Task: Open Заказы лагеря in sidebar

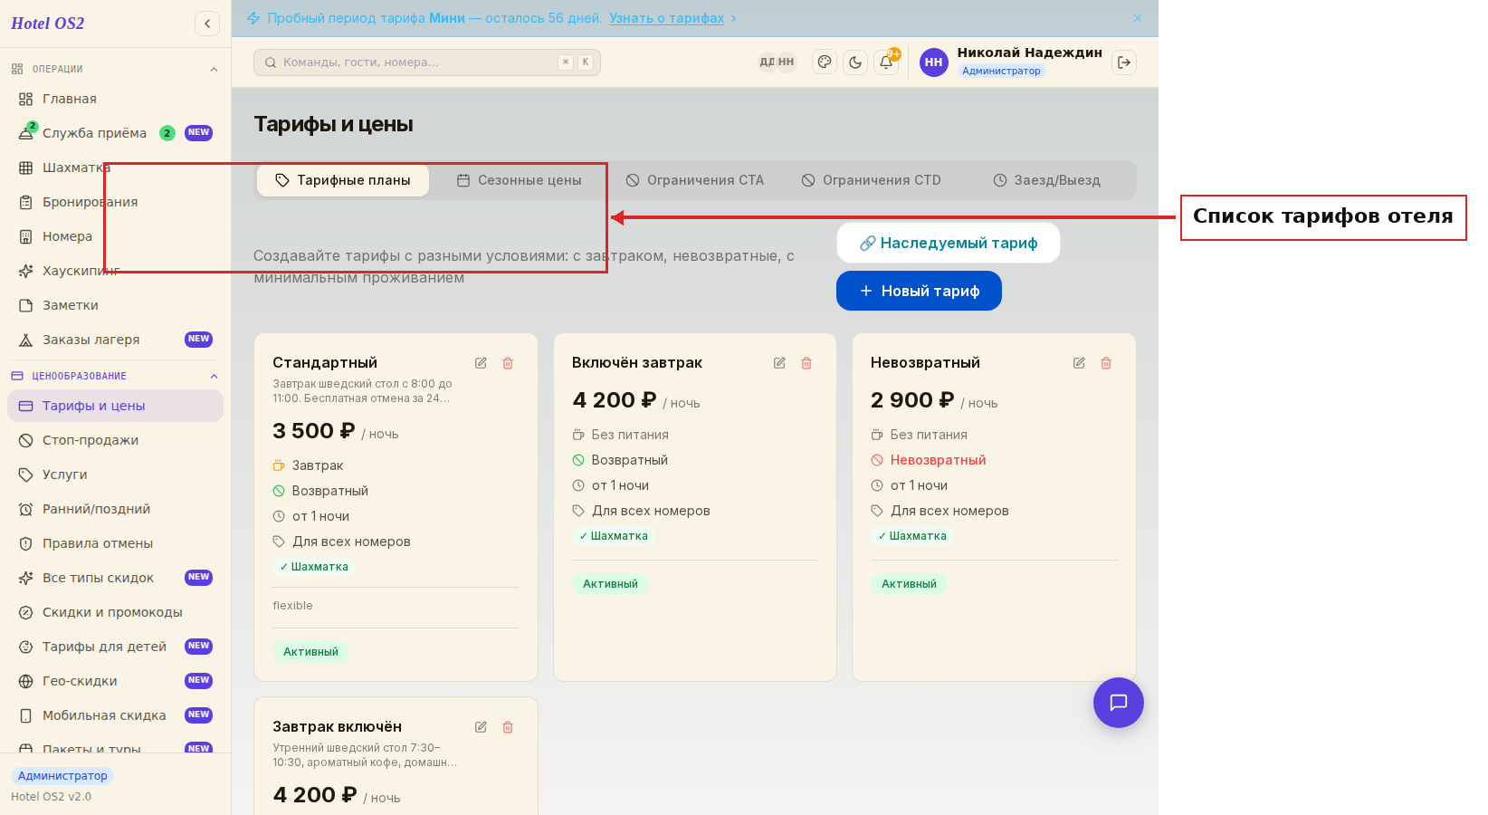Action: pyautogui.click(x=115, y=340)
